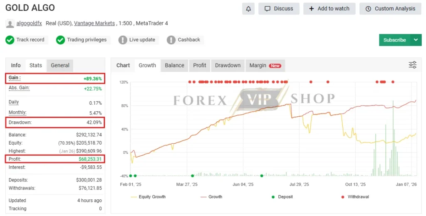Click the Withdrawals value $76,121.85
The height and width of the screenshot is (216, 426).
click(x=90, y=188)
